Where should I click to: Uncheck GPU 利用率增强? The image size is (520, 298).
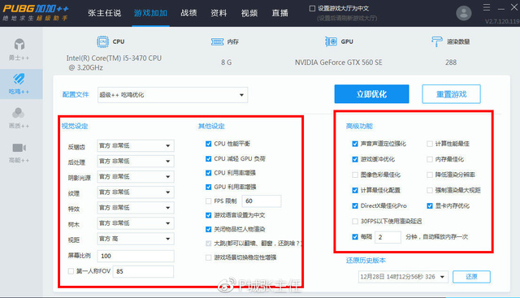[x=208, y=187]
